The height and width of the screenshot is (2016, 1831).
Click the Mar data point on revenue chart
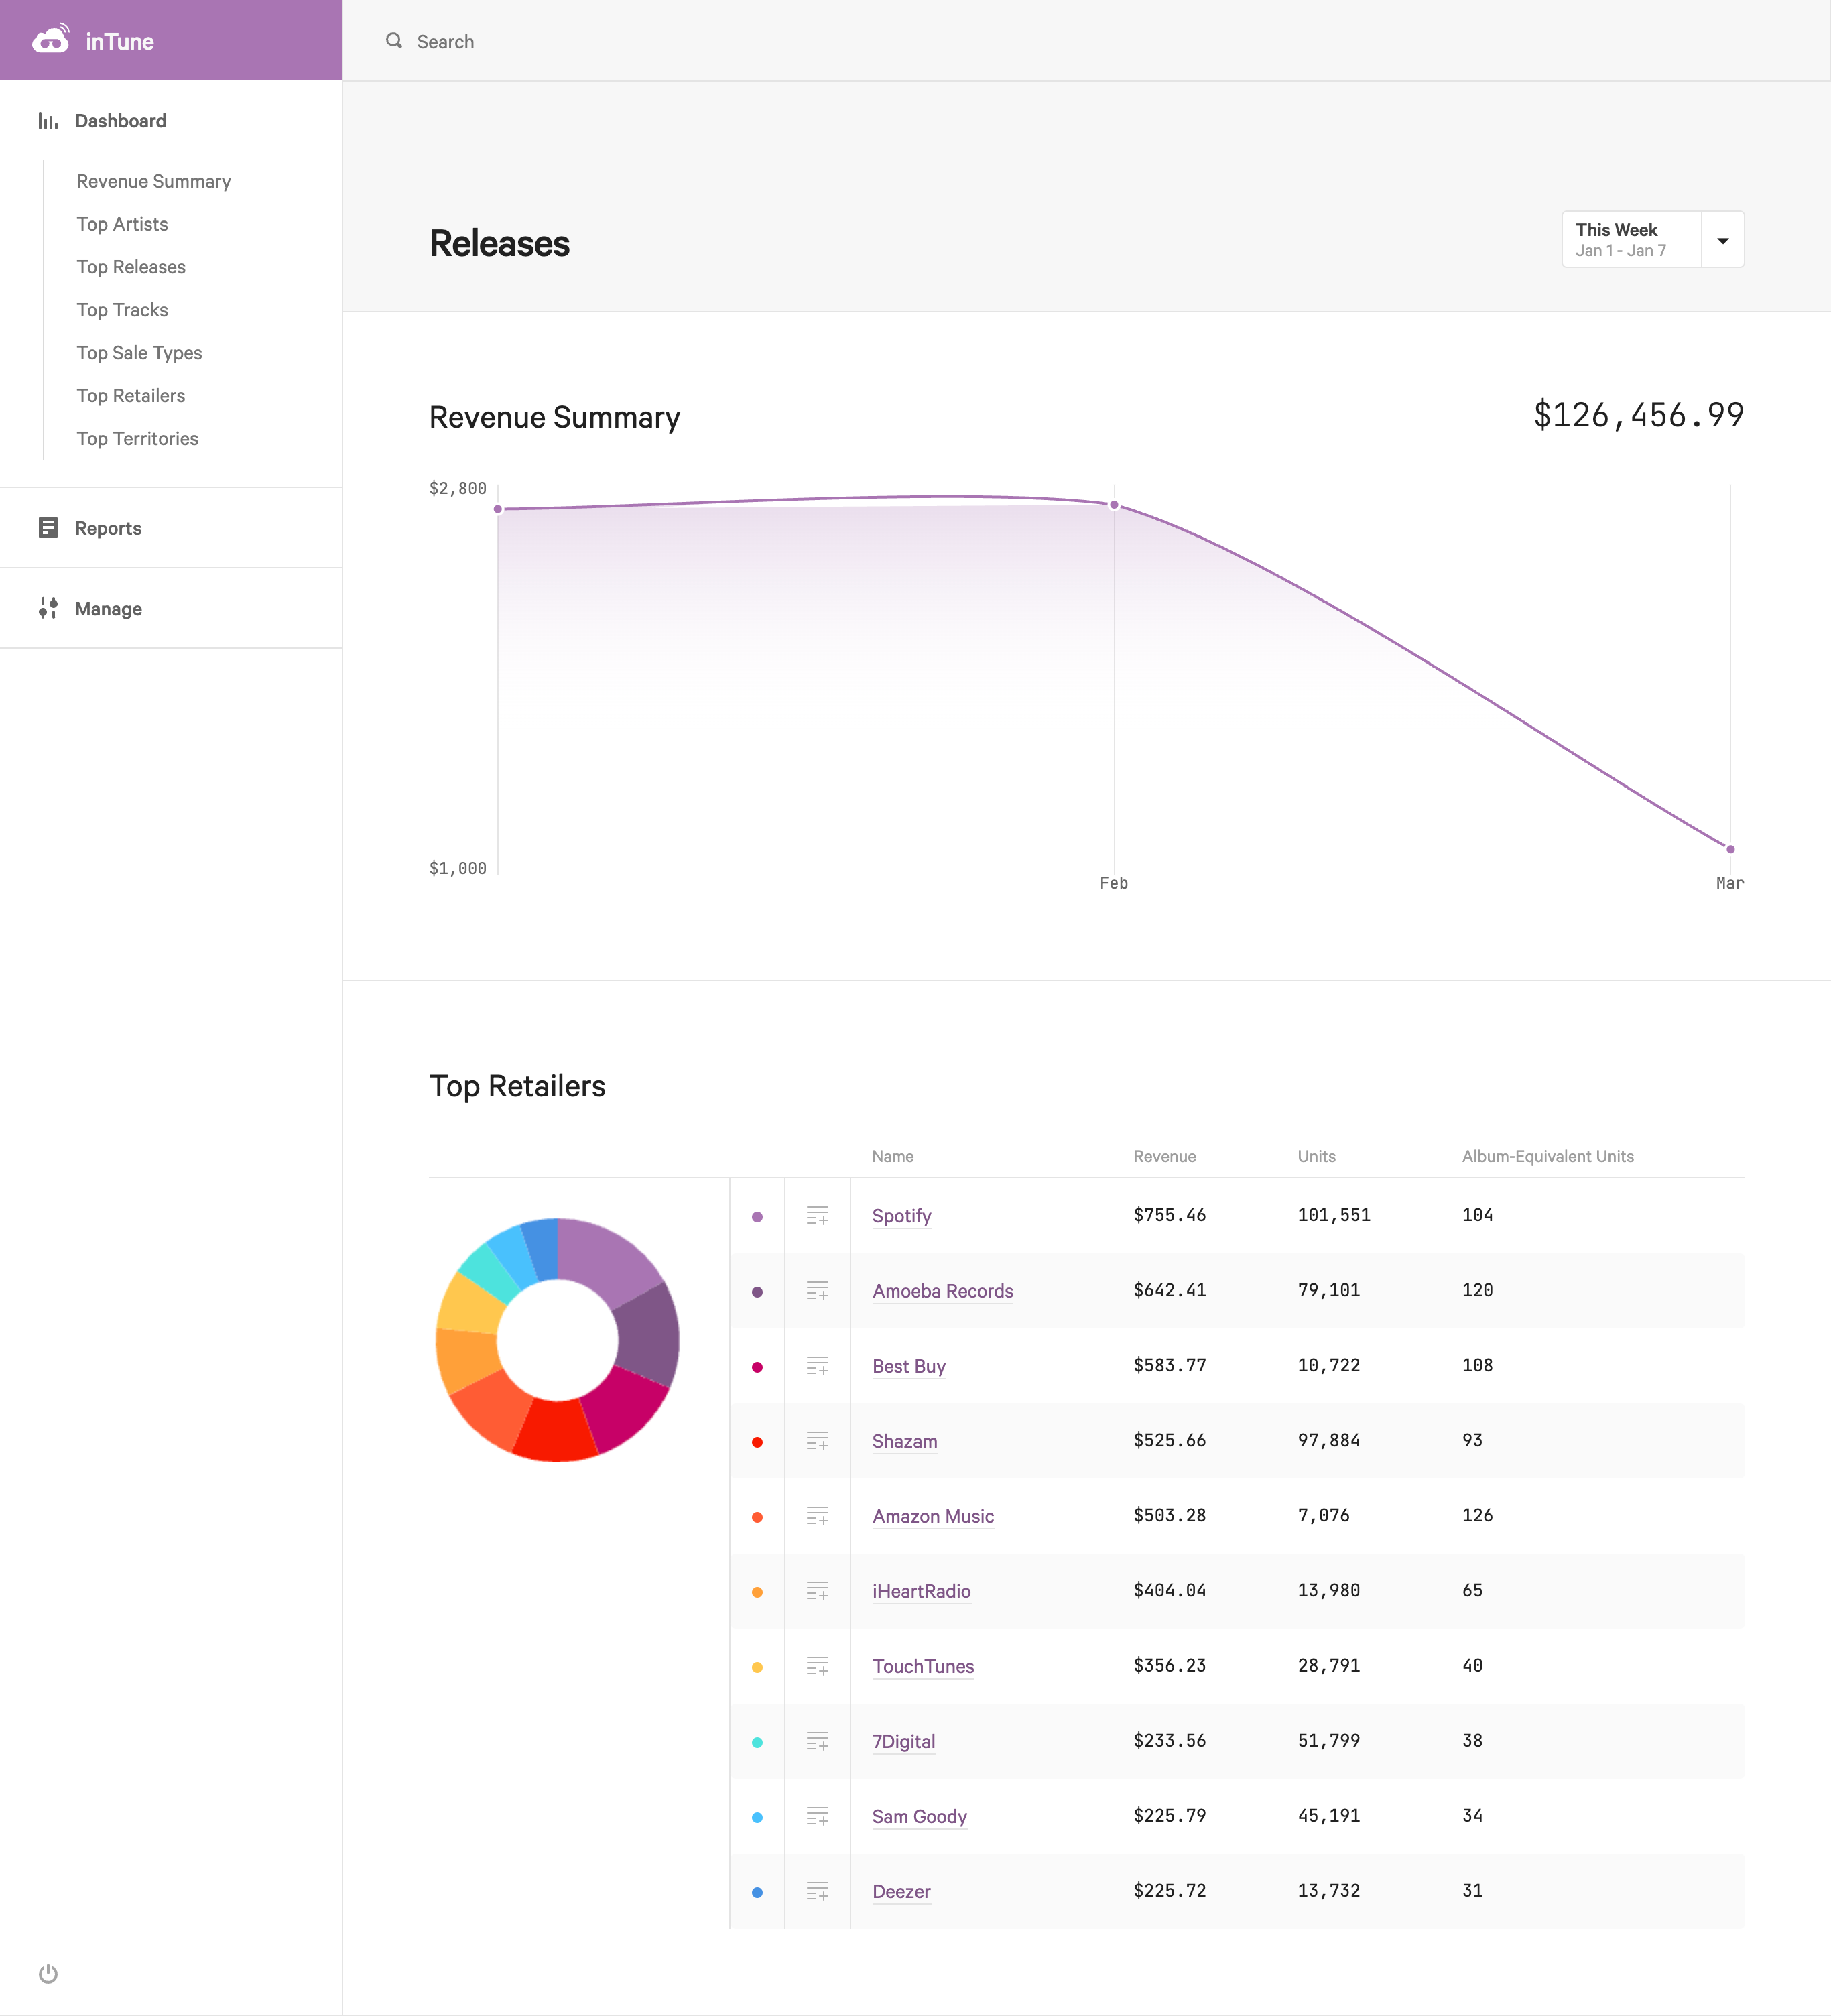point(1730,849)
